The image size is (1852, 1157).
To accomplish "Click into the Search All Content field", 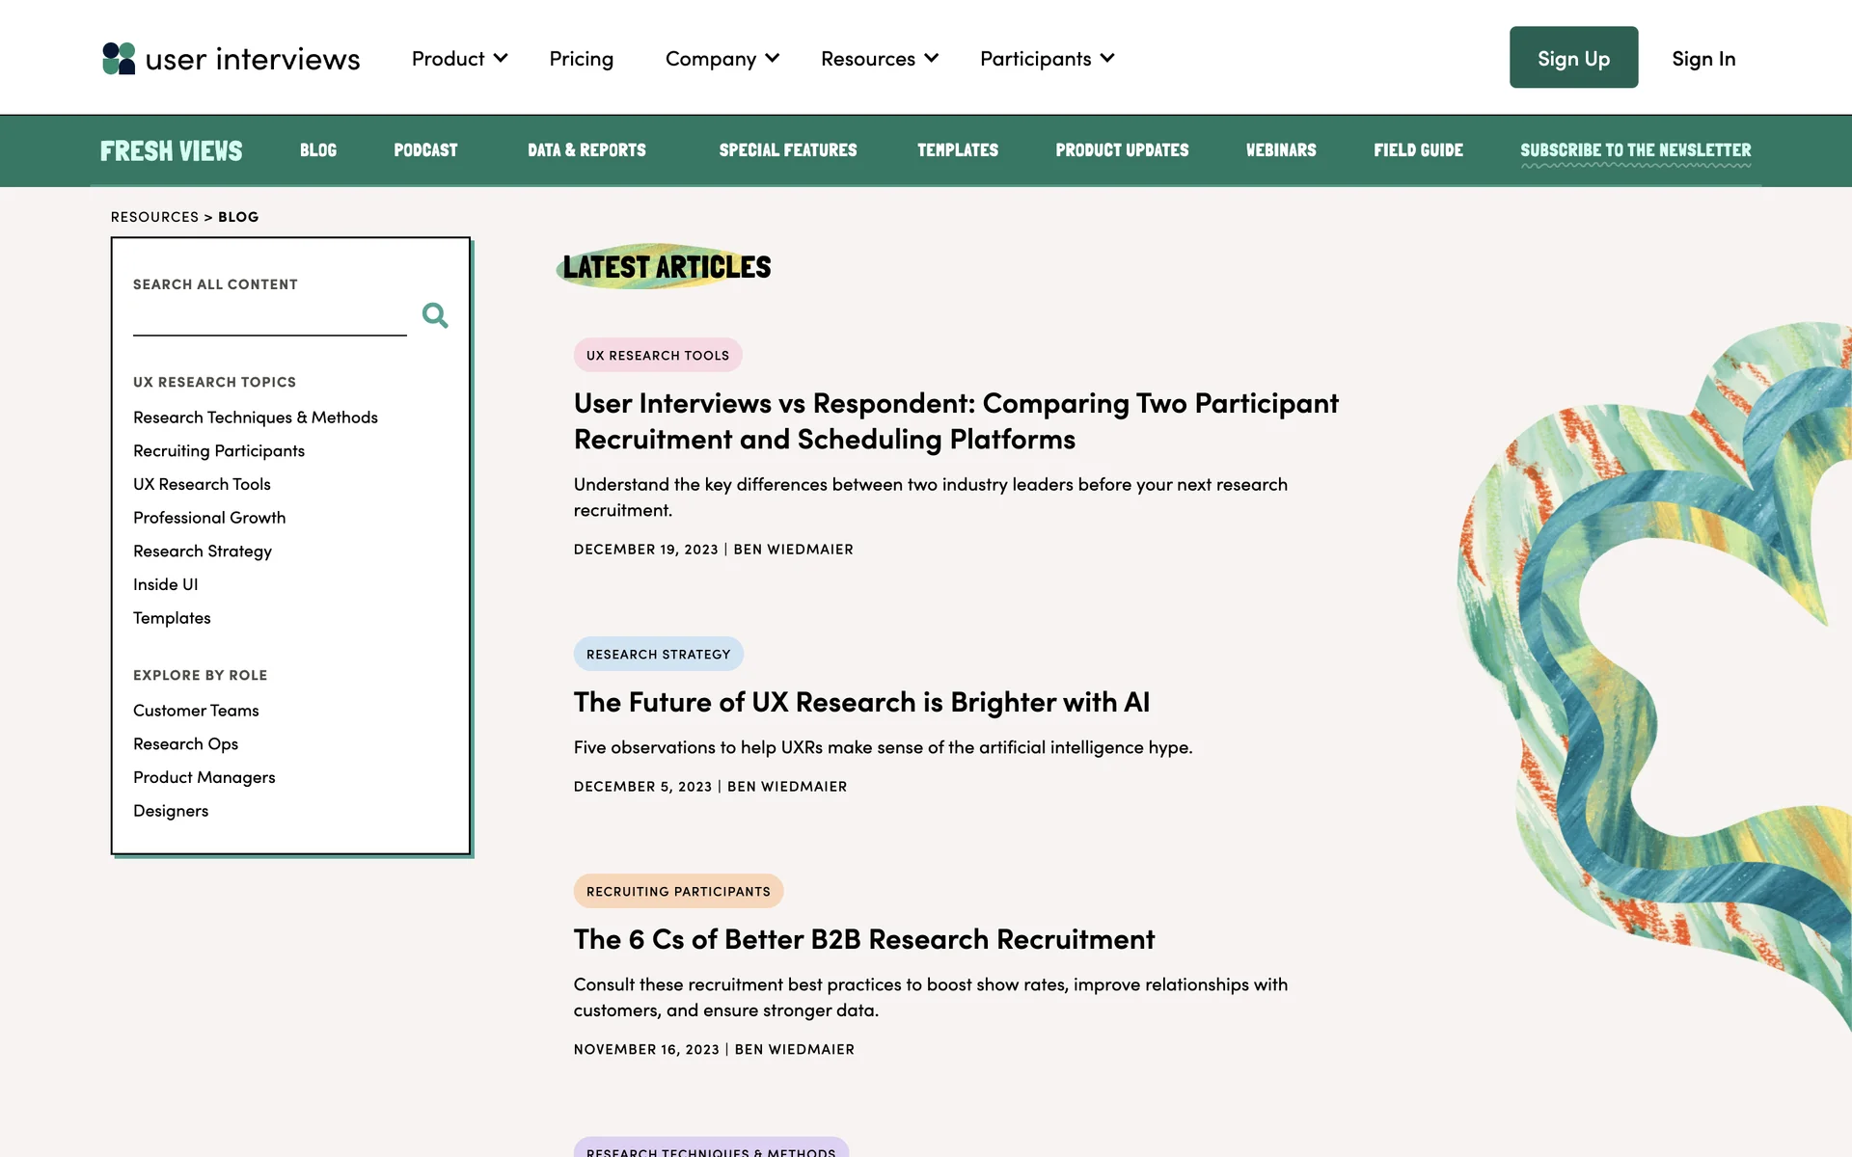I will (x=269, y=318).
